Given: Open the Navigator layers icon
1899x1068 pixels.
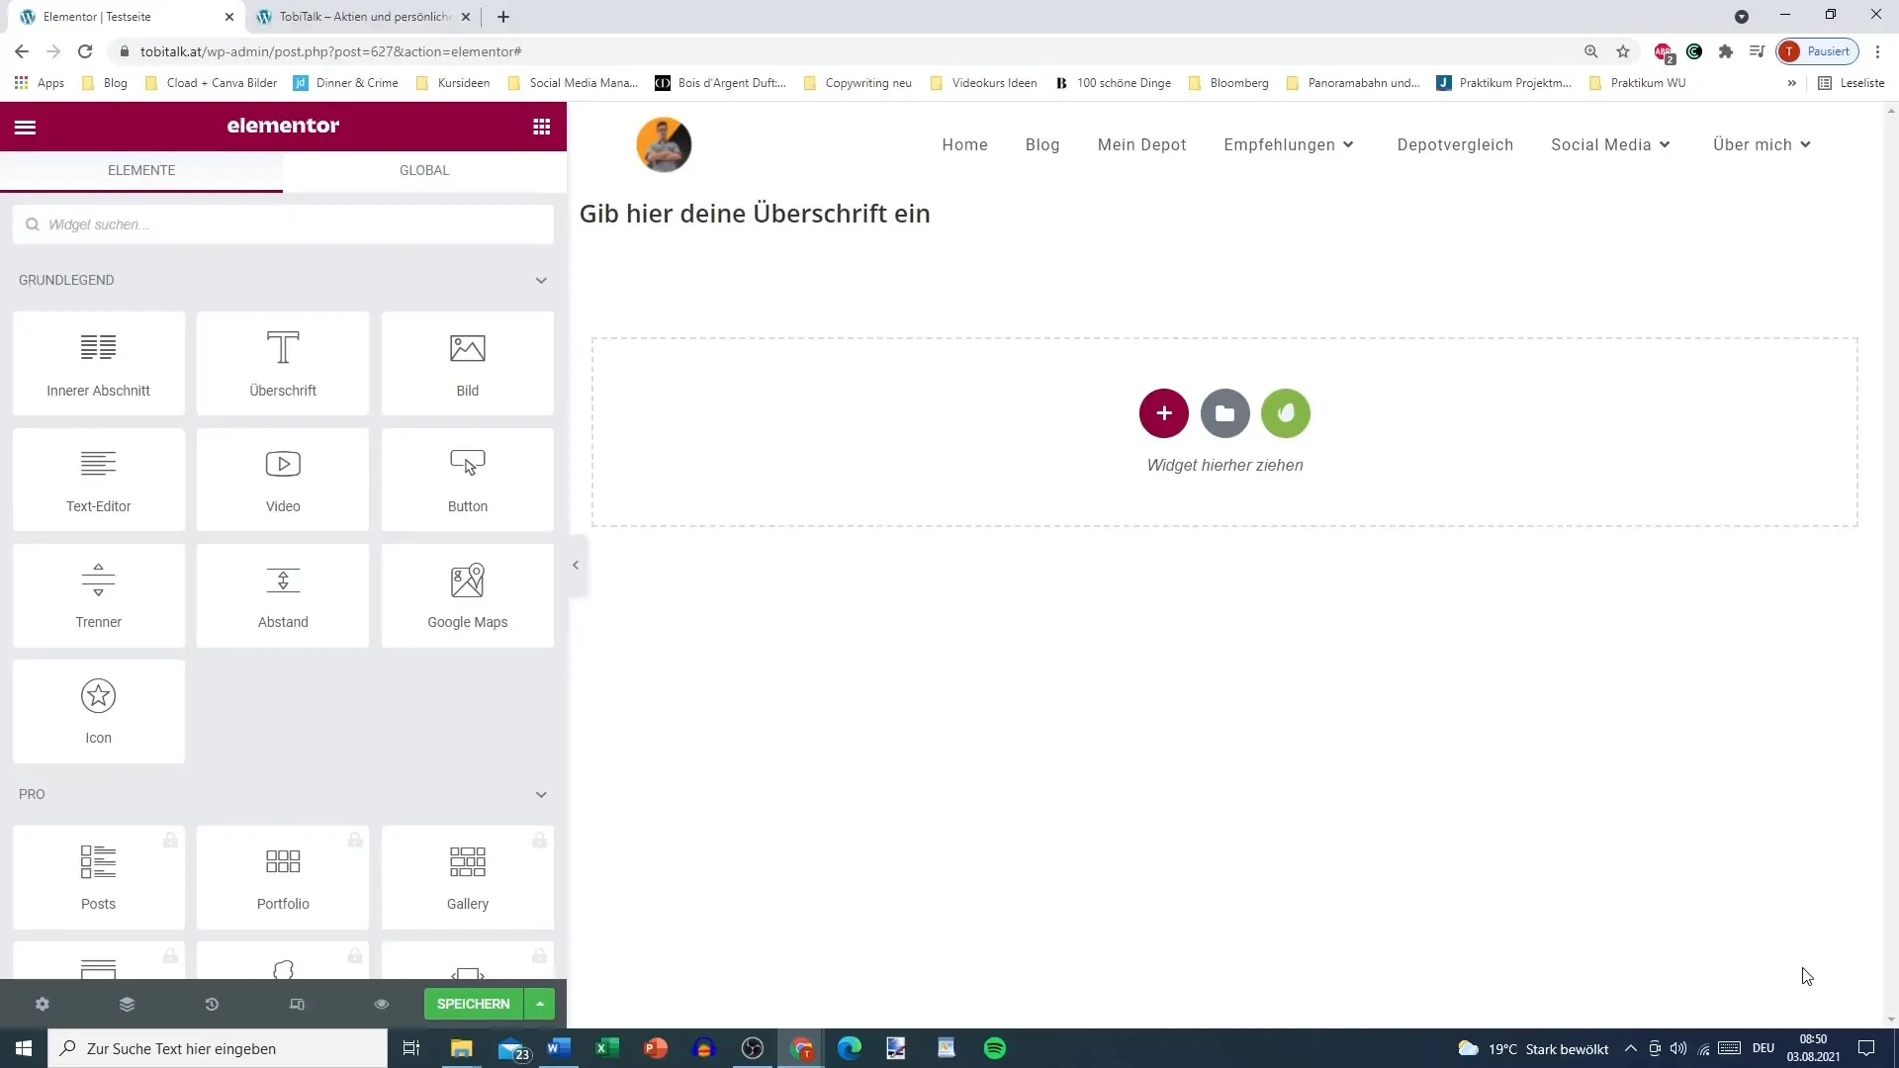Looking at the screenshot, I should (127, 1004).
